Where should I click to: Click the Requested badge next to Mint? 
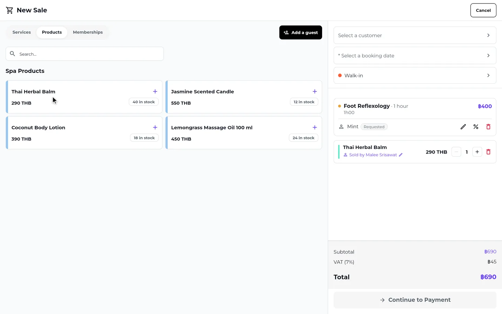374,127
